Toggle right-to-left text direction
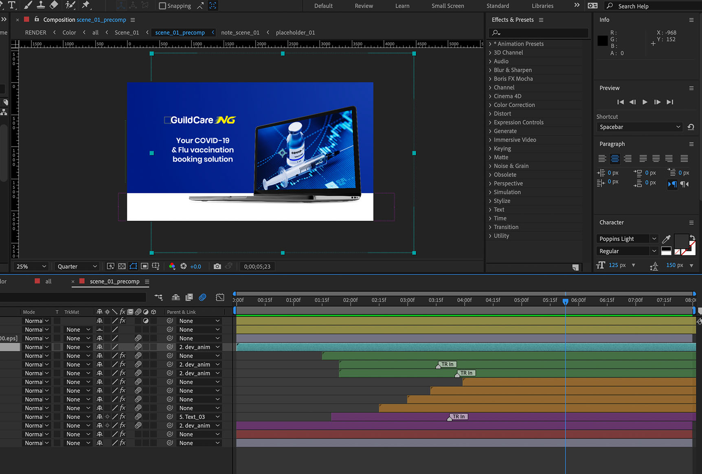Image resolution: width=702 pixels, height=474 pixels. 684,184
